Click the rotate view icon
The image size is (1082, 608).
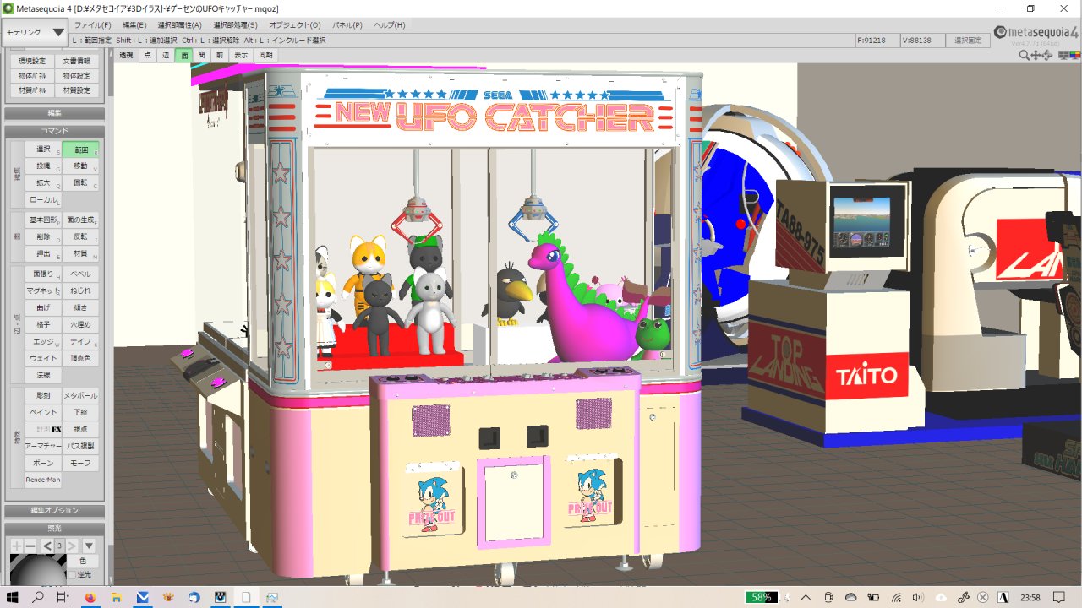(1048, 56)
